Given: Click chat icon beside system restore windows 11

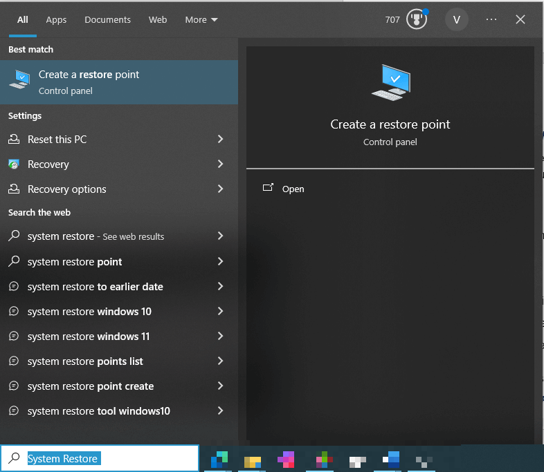Looking at the screenshot, I should (14, 337).
